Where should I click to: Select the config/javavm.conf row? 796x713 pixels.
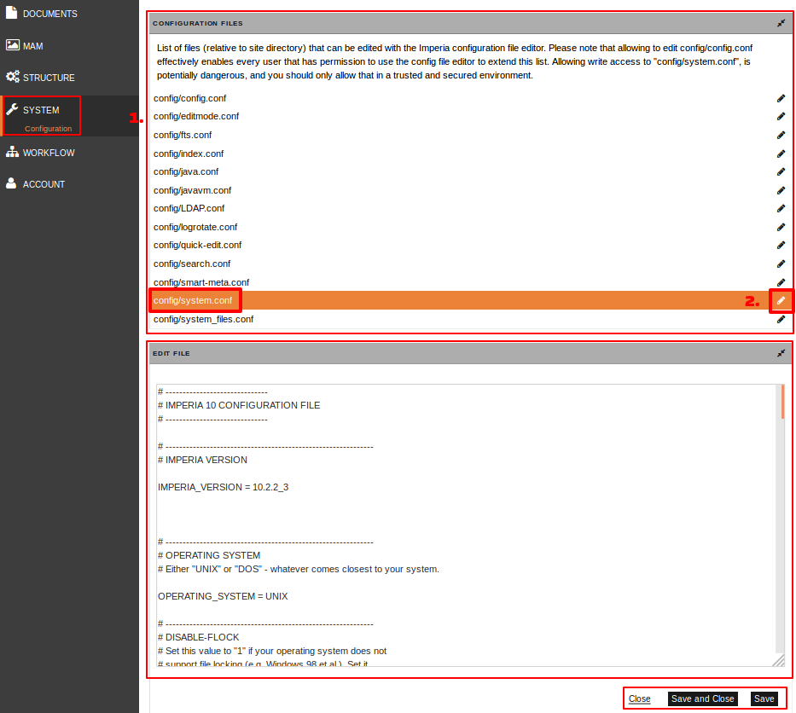point(471,190)
